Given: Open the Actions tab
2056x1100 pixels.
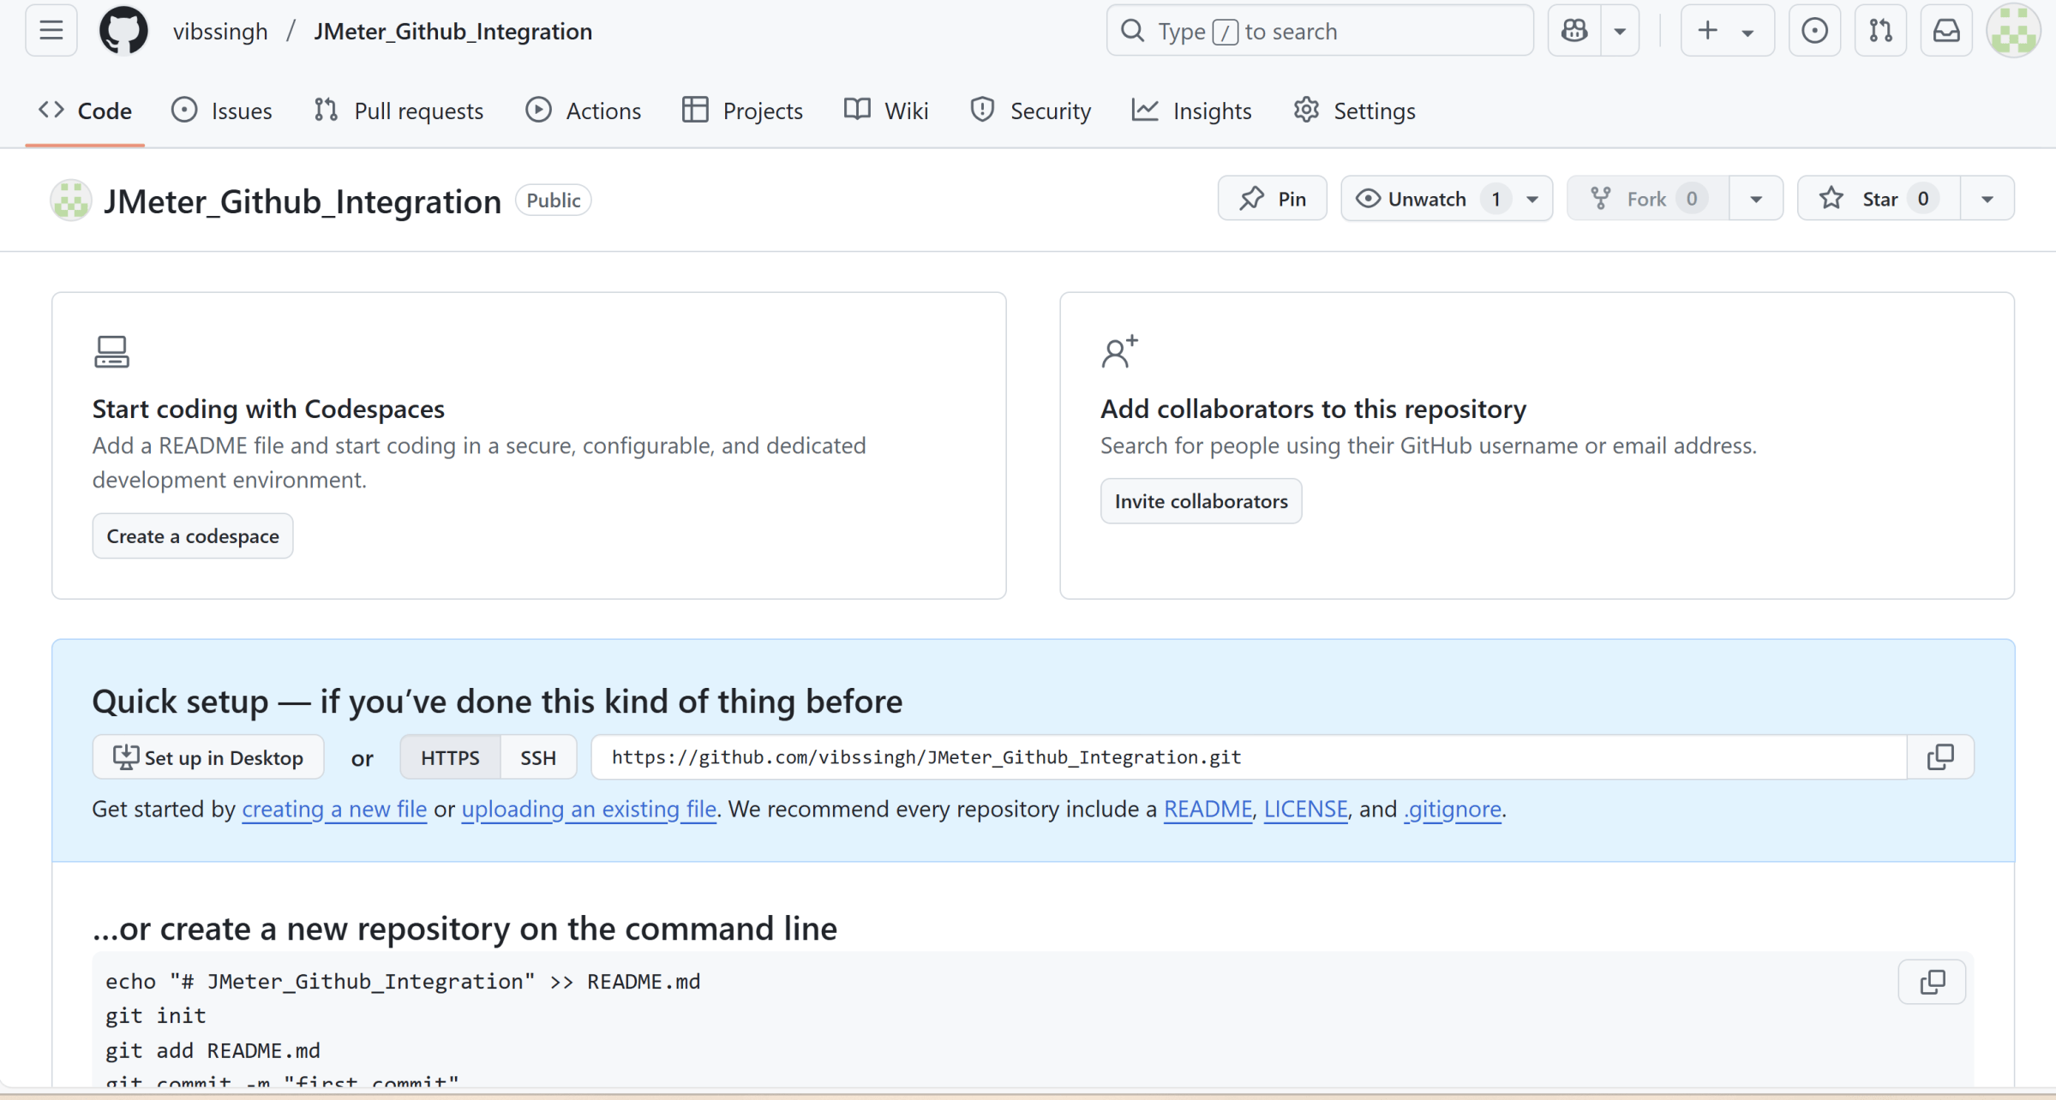Looking at the screenshot, I should click(584, 111).
